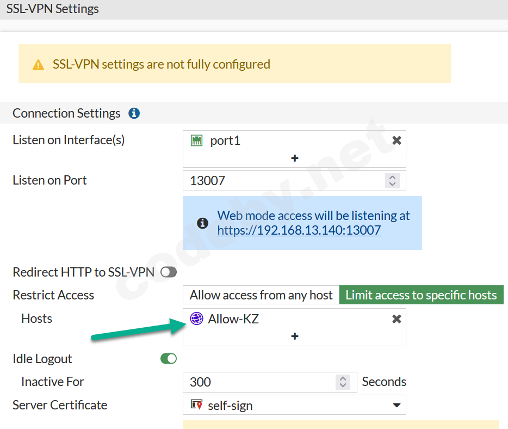Click the info icon in the blue notice

click(202, 223)
